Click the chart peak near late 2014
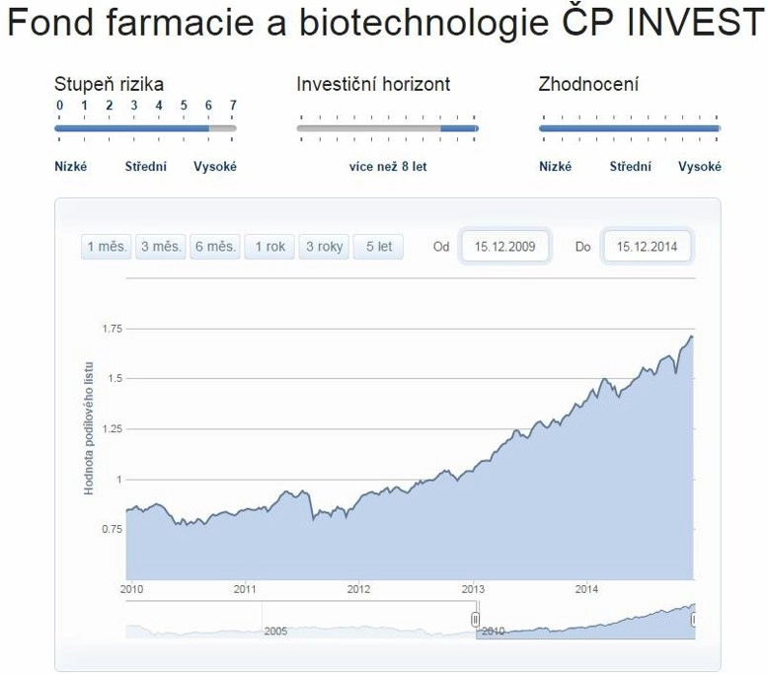This screenshot has width=768, height=674. (691, 337)
